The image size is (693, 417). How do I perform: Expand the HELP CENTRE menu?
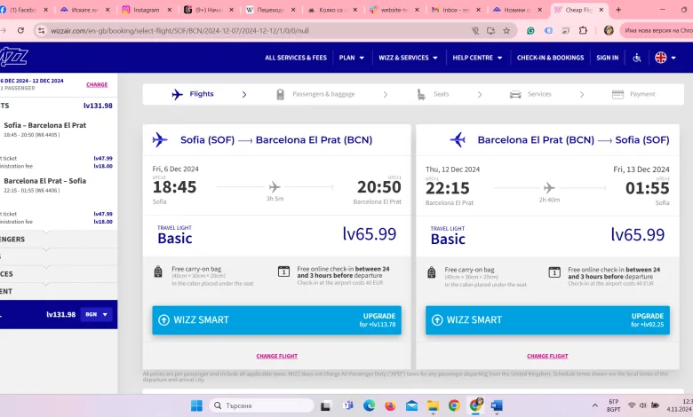(477, 58)
